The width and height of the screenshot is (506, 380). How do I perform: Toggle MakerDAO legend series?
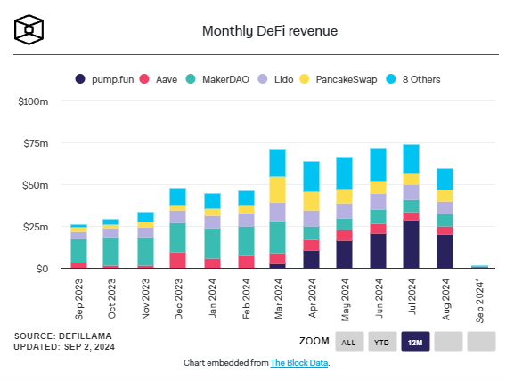217,79
